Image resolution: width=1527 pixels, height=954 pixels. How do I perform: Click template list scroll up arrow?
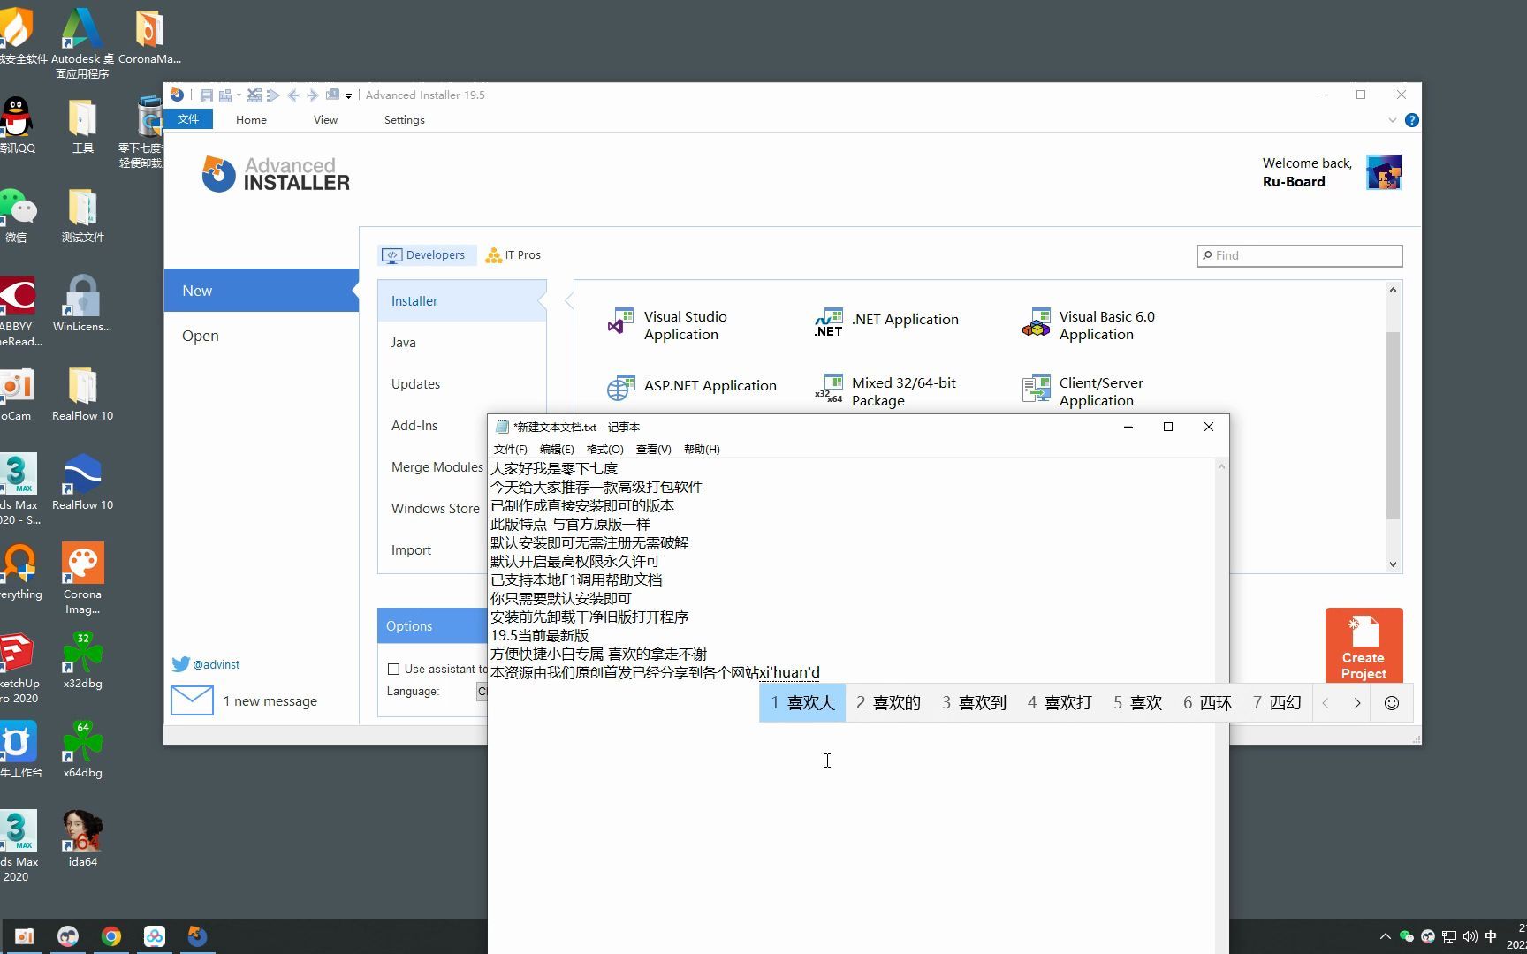point(1393,290)
